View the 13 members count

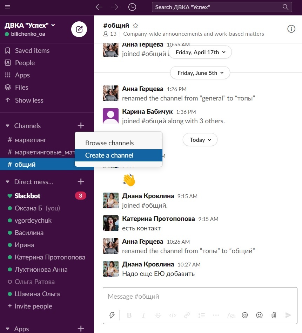pyautogui.click(x=110, y=34)
